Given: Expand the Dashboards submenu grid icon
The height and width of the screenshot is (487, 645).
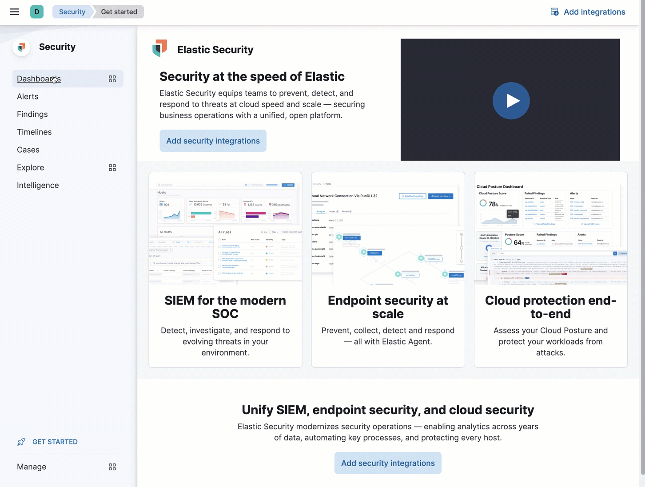Looking at the screenshot, I should pos(112,79).
